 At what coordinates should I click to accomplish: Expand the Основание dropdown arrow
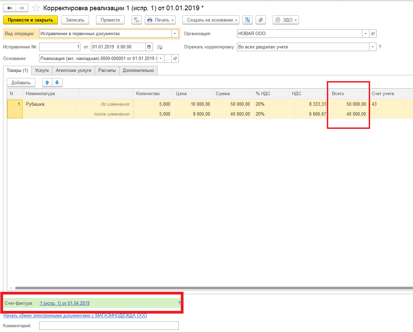161,59
